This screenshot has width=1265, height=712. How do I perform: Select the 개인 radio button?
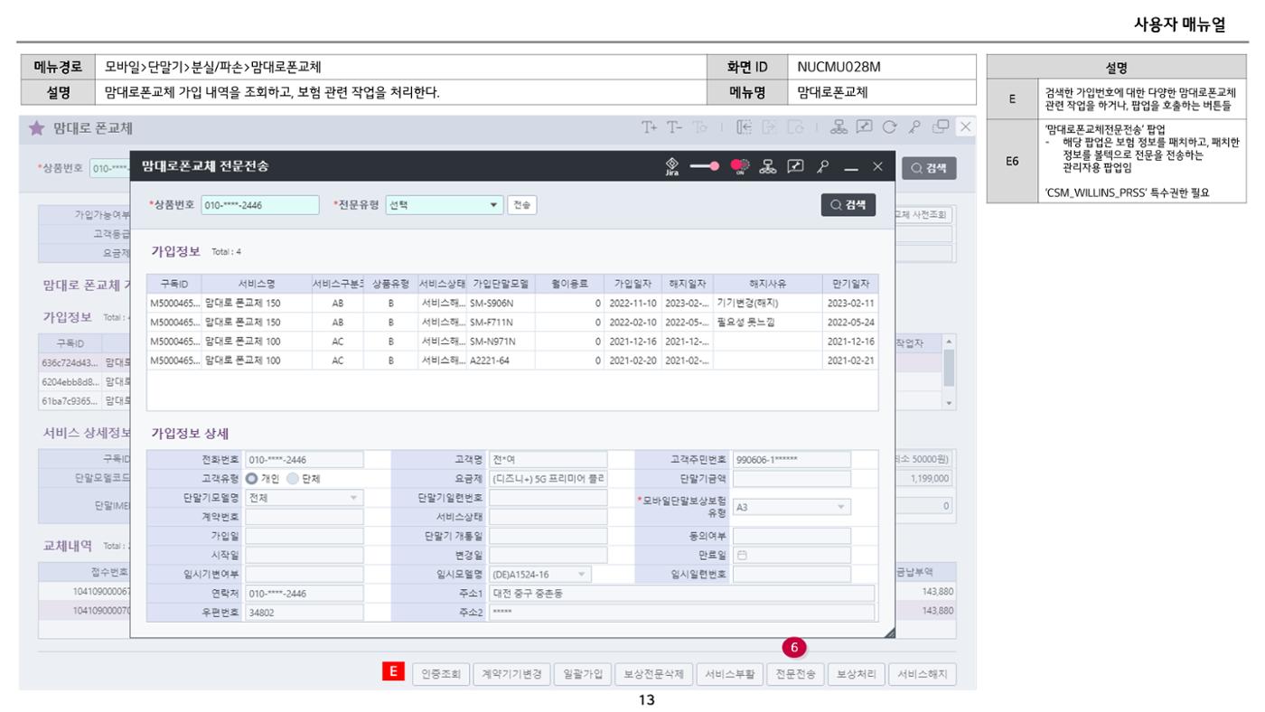tap(253, 478)
